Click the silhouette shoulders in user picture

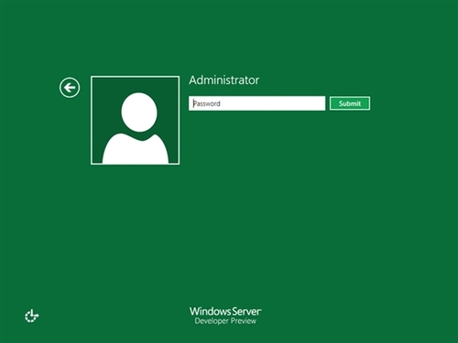[x=136, y=149]
